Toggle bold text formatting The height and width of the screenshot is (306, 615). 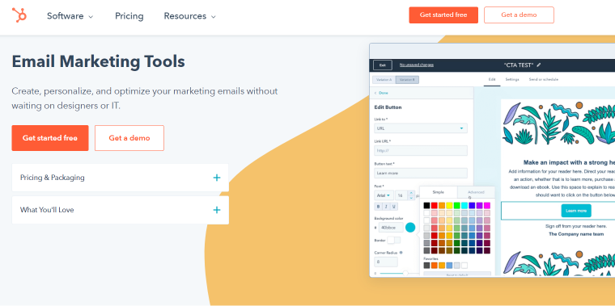[x=379, y=207]
